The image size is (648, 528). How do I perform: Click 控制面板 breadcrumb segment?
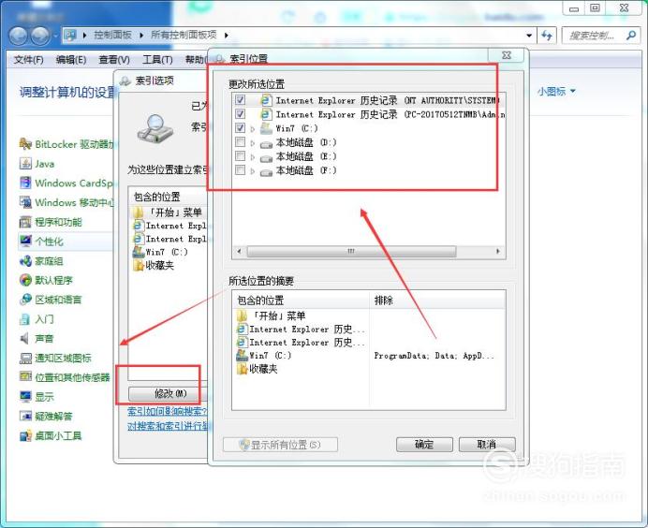(112, 36)
